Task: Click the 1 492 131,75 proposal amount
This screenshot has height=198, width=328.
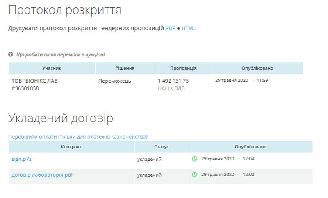Action: [173, 81]
